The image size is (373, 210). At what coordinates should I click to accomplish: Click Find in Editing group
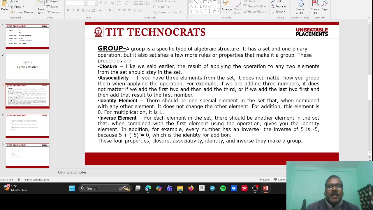276,1
